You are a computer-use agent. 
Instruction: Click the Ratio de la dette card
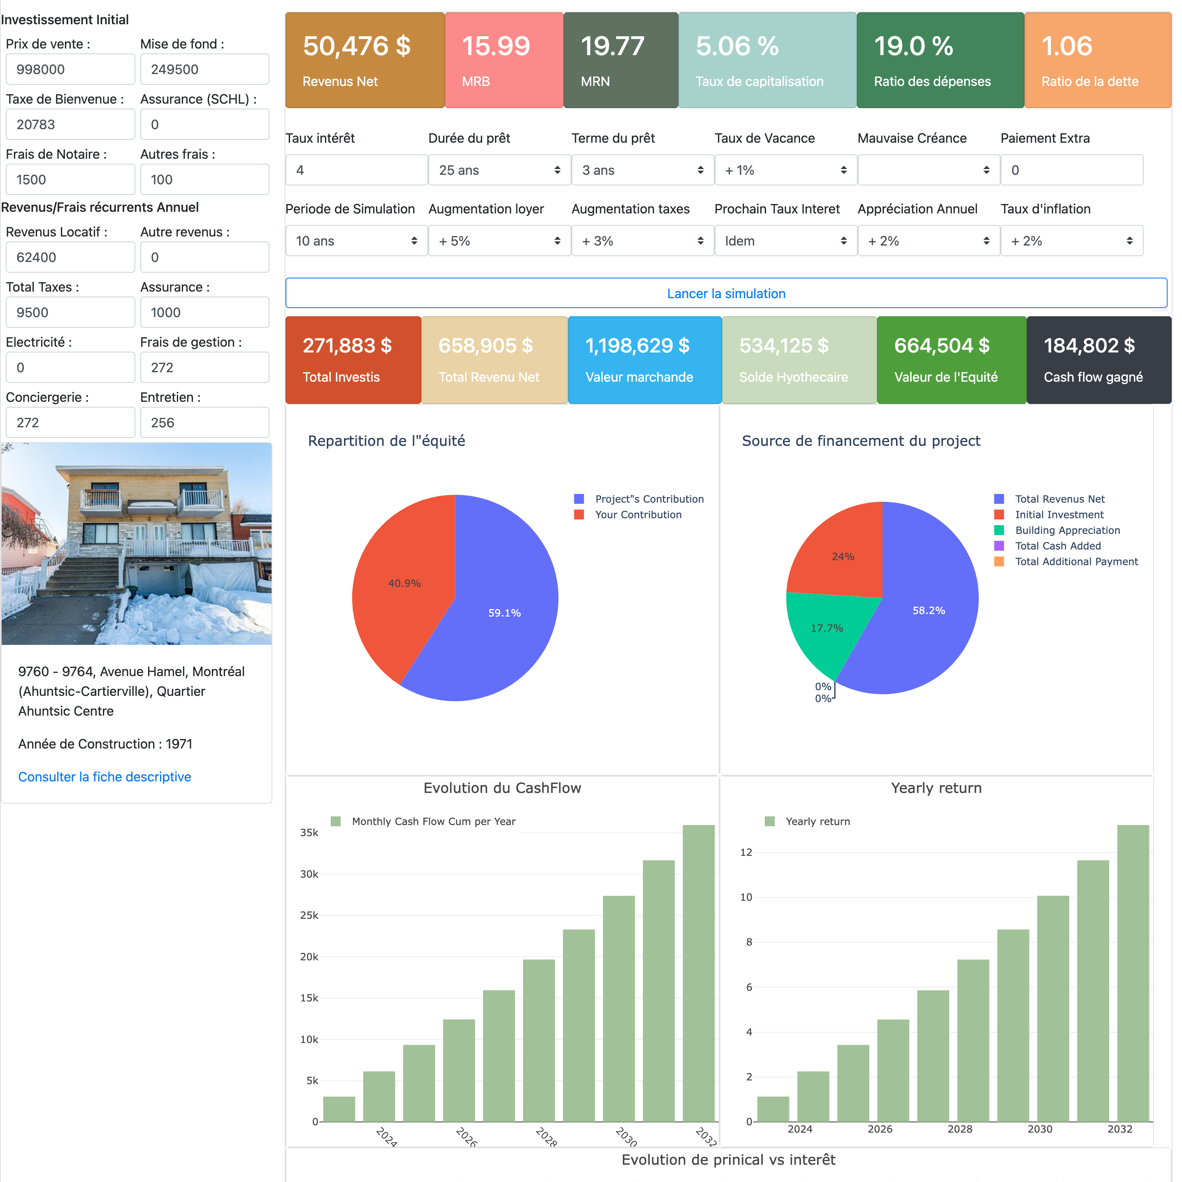(x=1098, y=60)
